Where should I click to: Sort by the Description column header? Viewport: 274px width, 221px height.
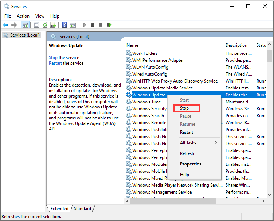tap(239, 45)
